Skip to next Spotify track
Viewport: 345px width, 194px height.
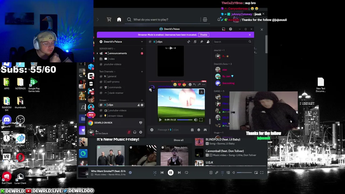click(179, 173)
